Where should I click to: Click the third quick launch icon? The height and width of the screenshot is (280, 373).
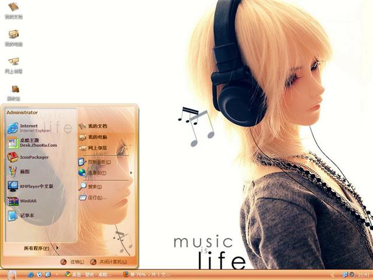pyautogui.click(x=48, y=275)
